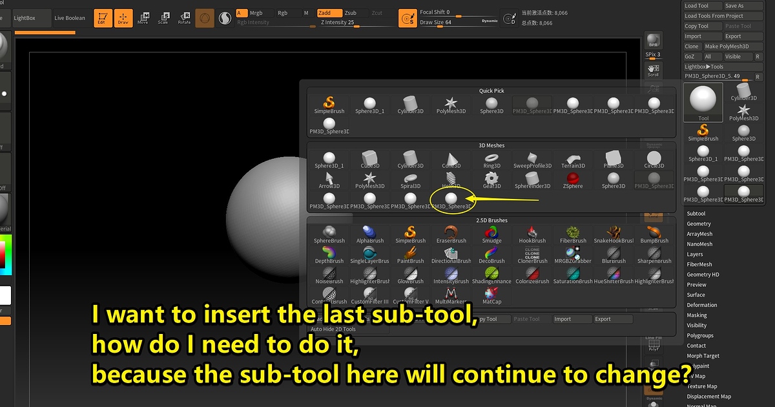The width and height of the screenshot is (775, 407).
Task: Click the Make PolyMesh3D button
Action: pos(732,47)
